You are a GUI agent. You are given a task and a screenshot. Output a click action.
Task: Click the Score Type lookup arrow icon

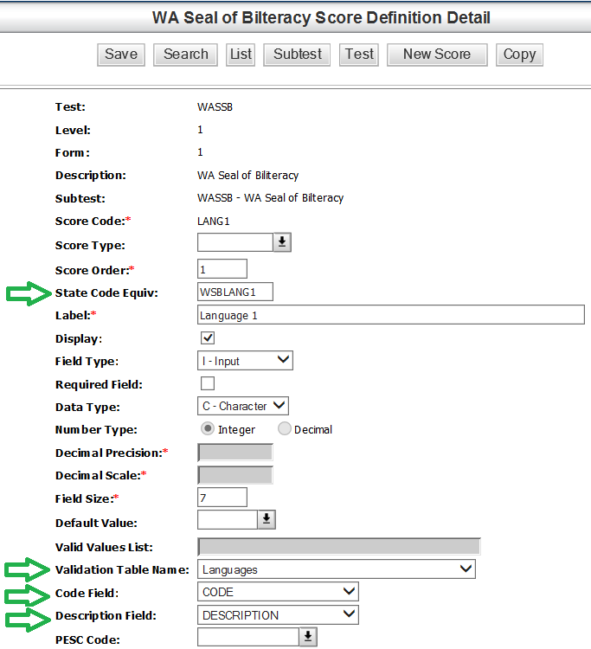[282, 243]
